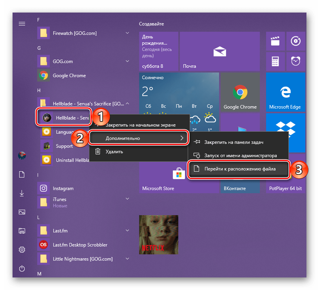Open the Settings gear icon in sidebar
This screenshot has width=319, height=290.
click(x=22, y=250)
